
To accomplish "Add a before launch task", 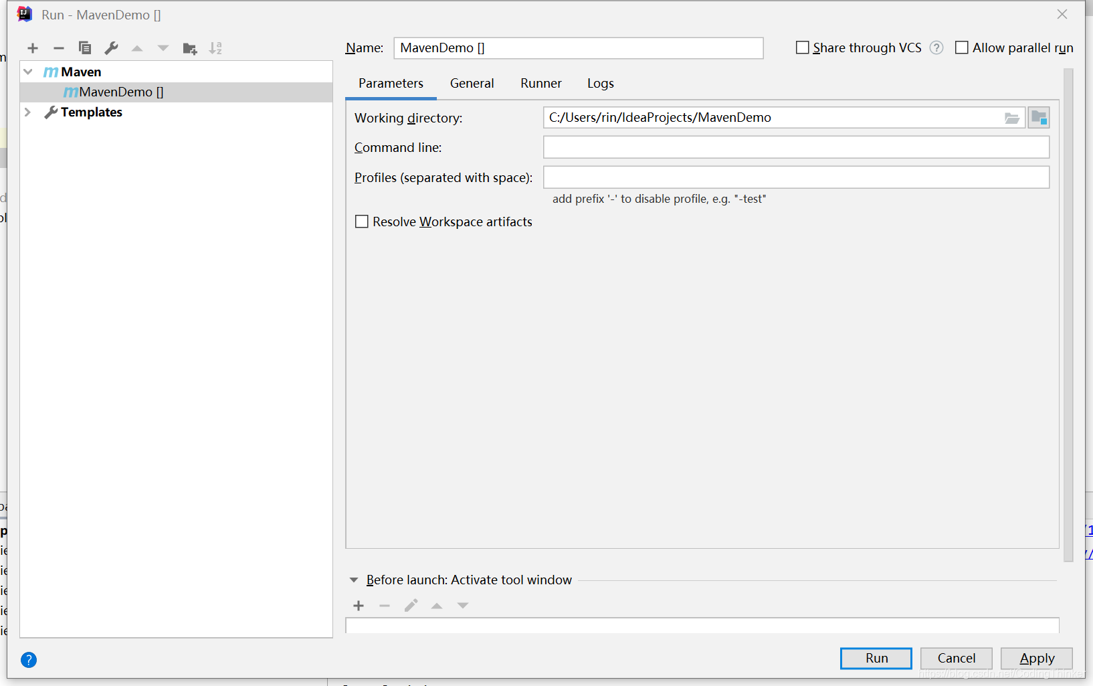I will (359, 606).
